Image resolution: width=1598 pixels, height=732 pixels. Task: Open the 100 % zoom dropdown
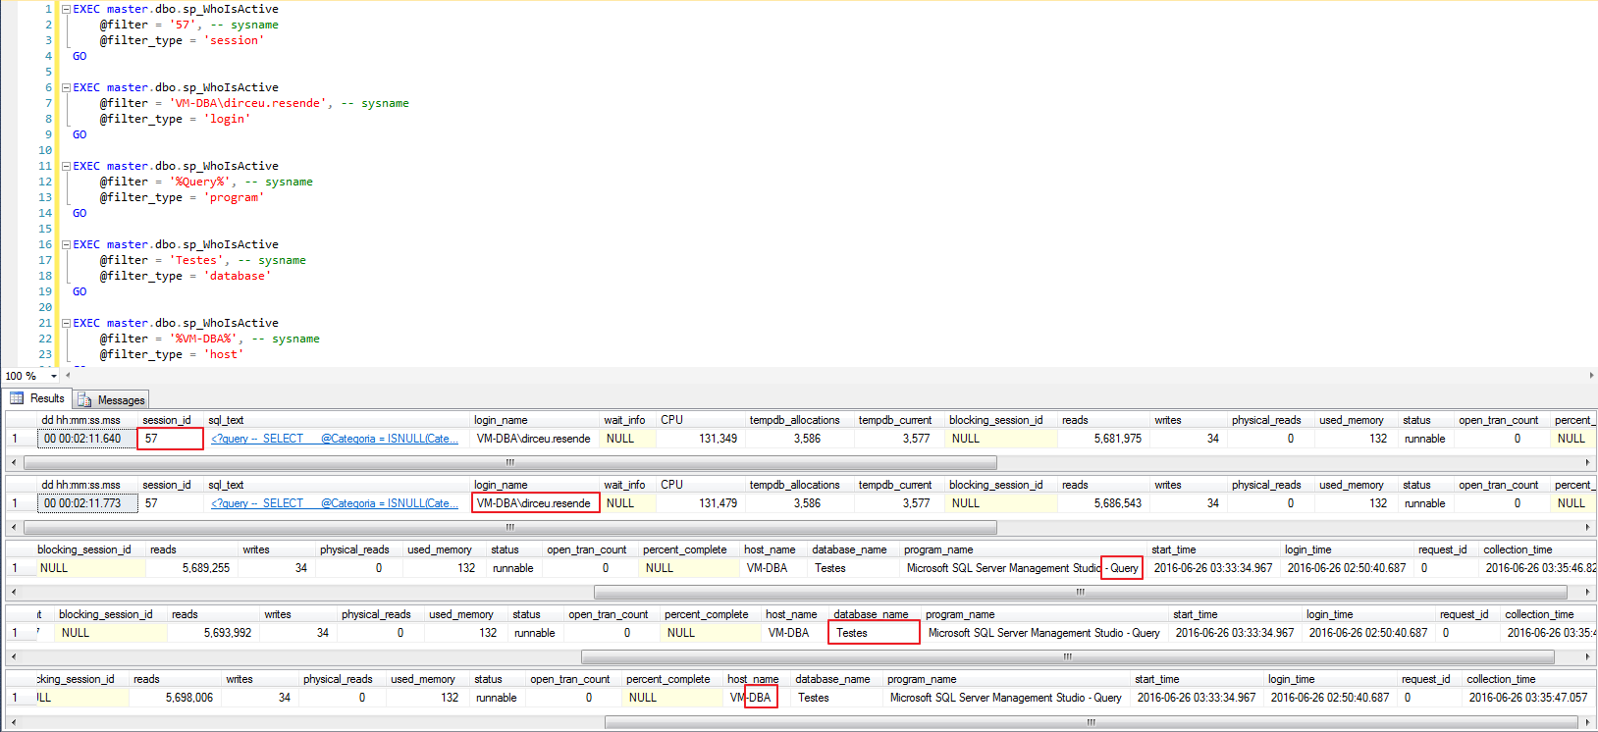[x=53, y=376]
